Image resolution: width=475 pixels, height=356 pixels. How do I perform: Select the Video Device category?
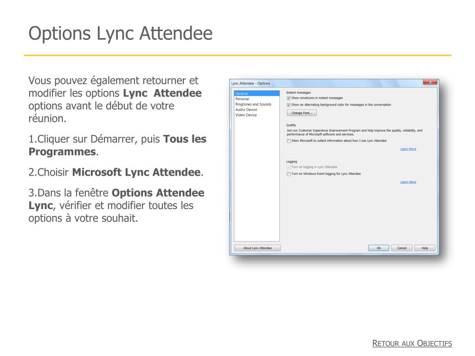(246, 115)
